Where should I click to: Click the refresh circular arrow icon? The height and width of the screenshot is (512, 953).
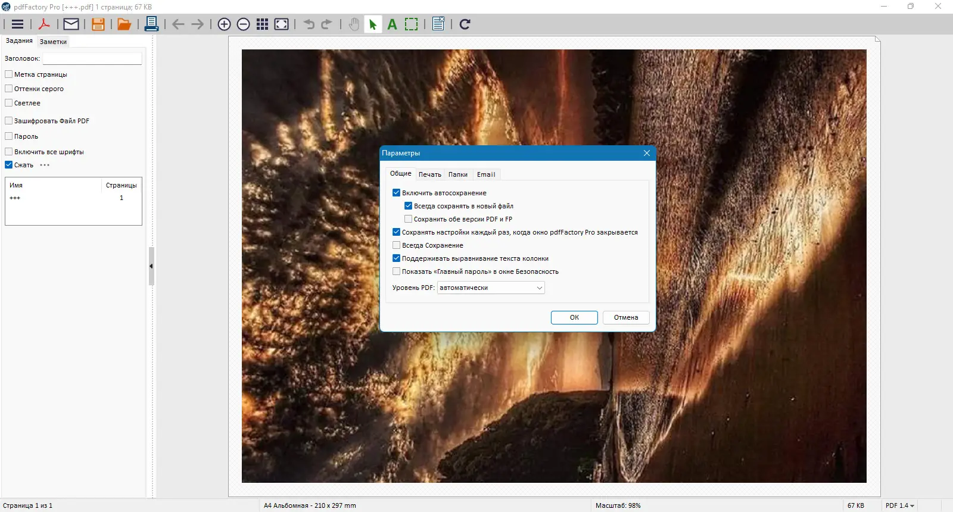465,24
